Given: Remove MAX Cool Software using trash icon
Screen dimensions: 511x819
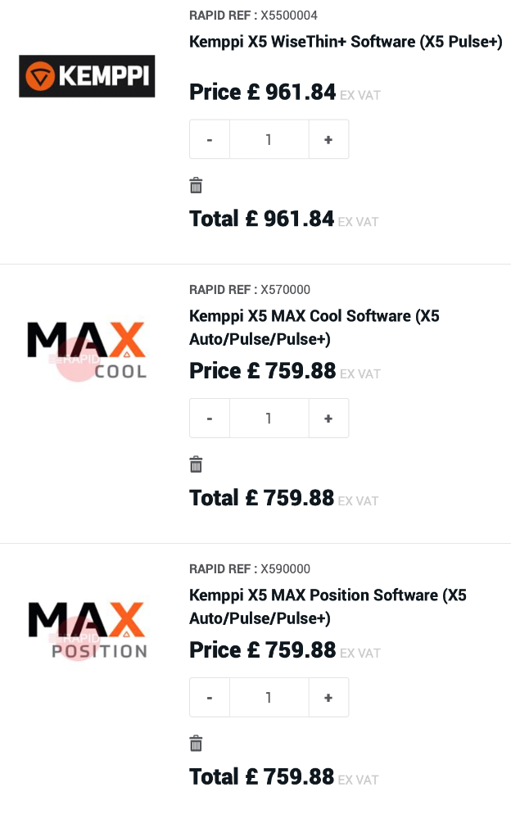Looking at the screenshot, I should (196, 465).
